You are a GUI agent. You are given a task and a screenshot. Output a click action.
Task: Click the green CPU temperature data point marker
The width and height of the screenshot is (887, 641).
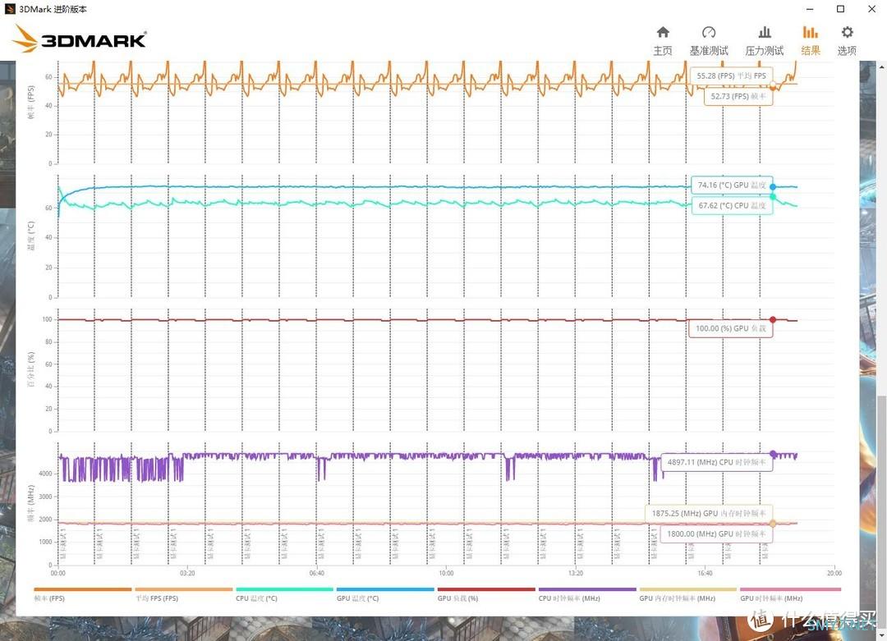pyautogui.click(x=773, y=197)
